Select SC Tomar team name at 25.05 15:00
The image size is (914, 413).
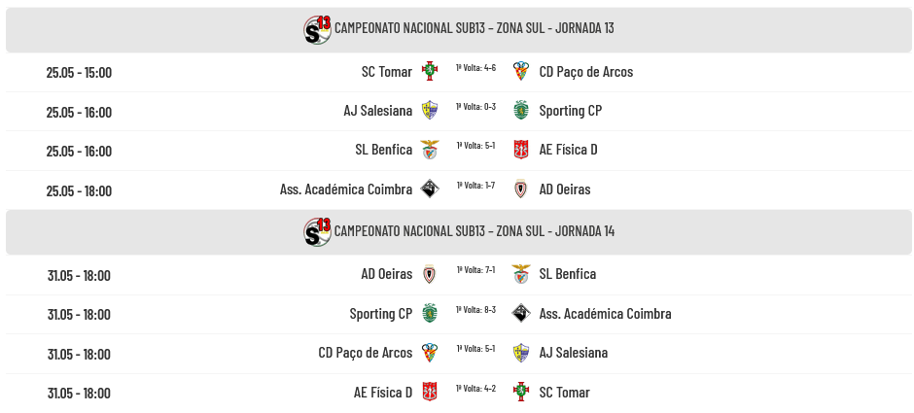pos(386,72)
